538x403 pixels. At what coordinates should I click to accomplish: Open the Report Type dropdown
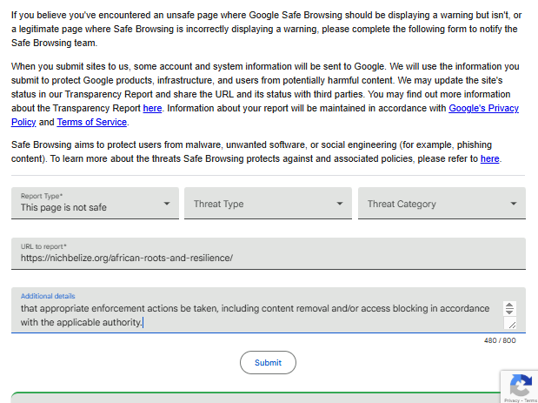pyautogui.click(x=95, y=203)
